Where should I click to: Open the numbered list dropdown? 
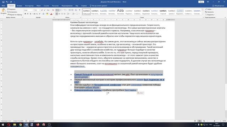[x=63, y=10]
